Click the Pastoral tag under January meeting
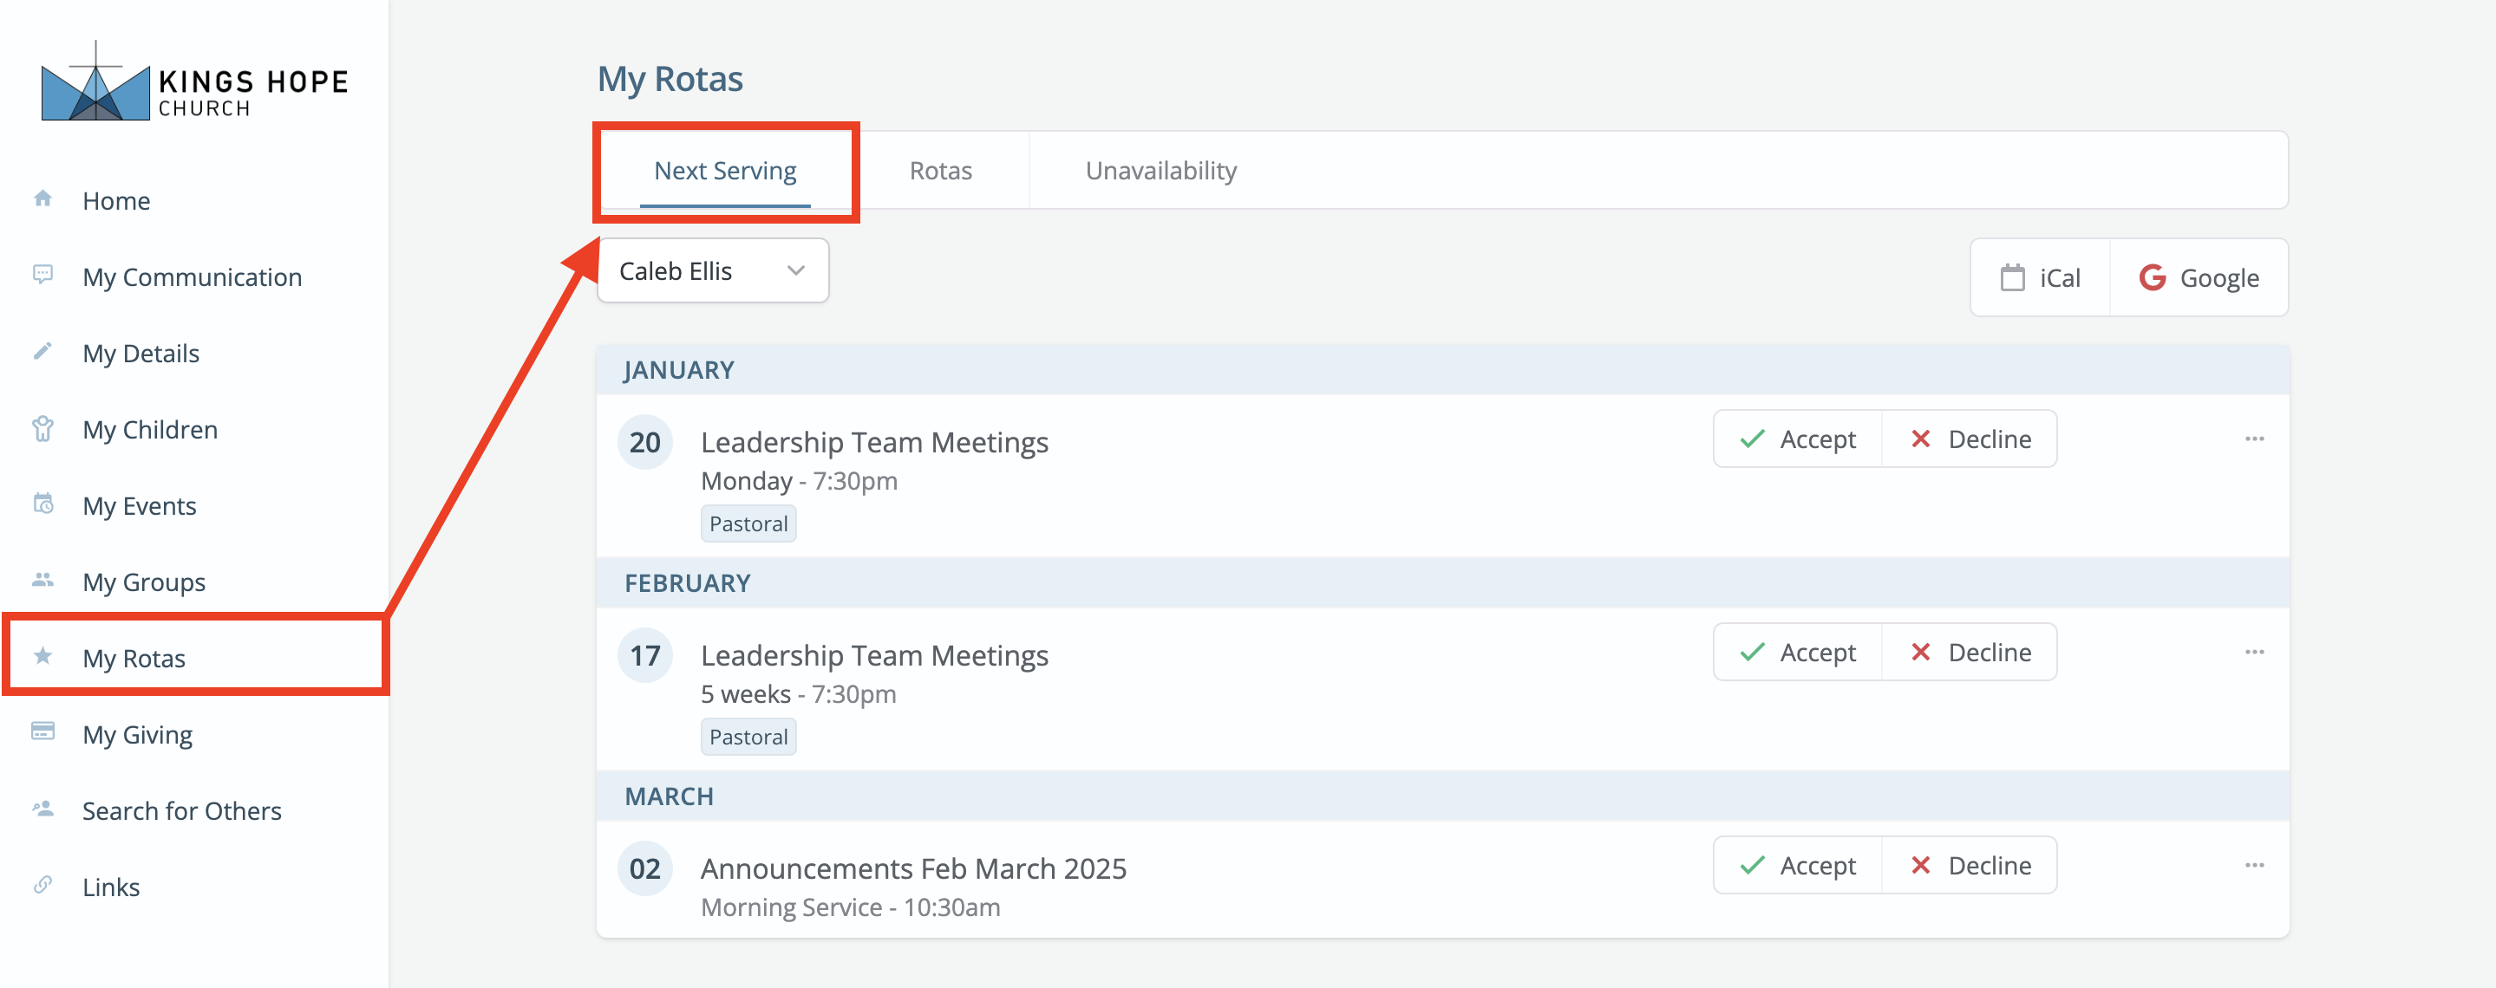 click(748, 524)
